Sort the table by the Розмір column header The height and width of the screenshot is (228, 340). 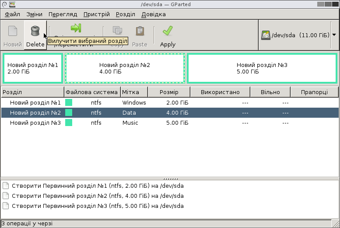click(168, 92)
